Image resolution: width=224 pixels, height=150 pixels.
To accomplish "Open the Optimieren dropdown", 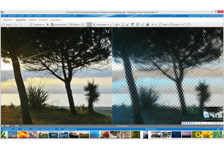I will 37,25.
